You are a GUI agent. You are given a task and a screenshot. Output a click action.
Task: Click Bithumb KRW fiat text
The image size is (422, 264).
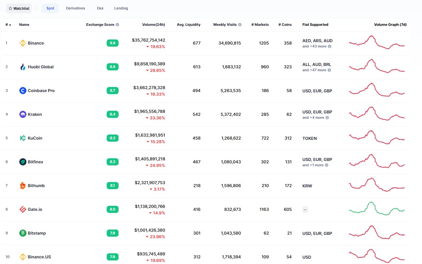307,186
